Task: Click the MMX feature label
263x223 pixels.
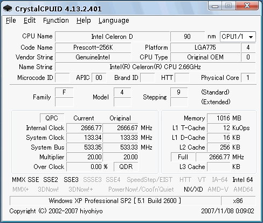Action: 19,180
